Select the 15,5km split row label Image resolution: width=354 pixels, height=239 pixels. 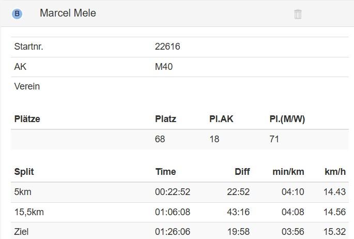[29, 212]
